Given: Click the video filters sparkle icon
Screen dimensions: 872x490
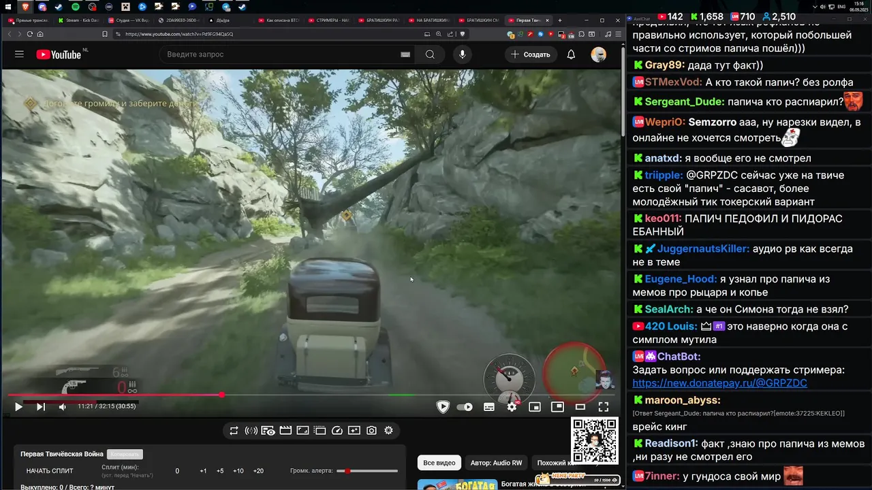Looking at the screenshot, I should pos(354,431).
